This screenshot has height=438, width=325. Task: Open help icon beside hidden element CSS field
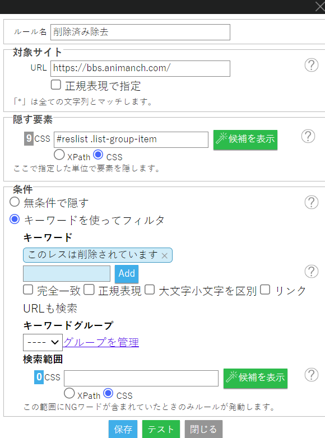tap(308, 136)
